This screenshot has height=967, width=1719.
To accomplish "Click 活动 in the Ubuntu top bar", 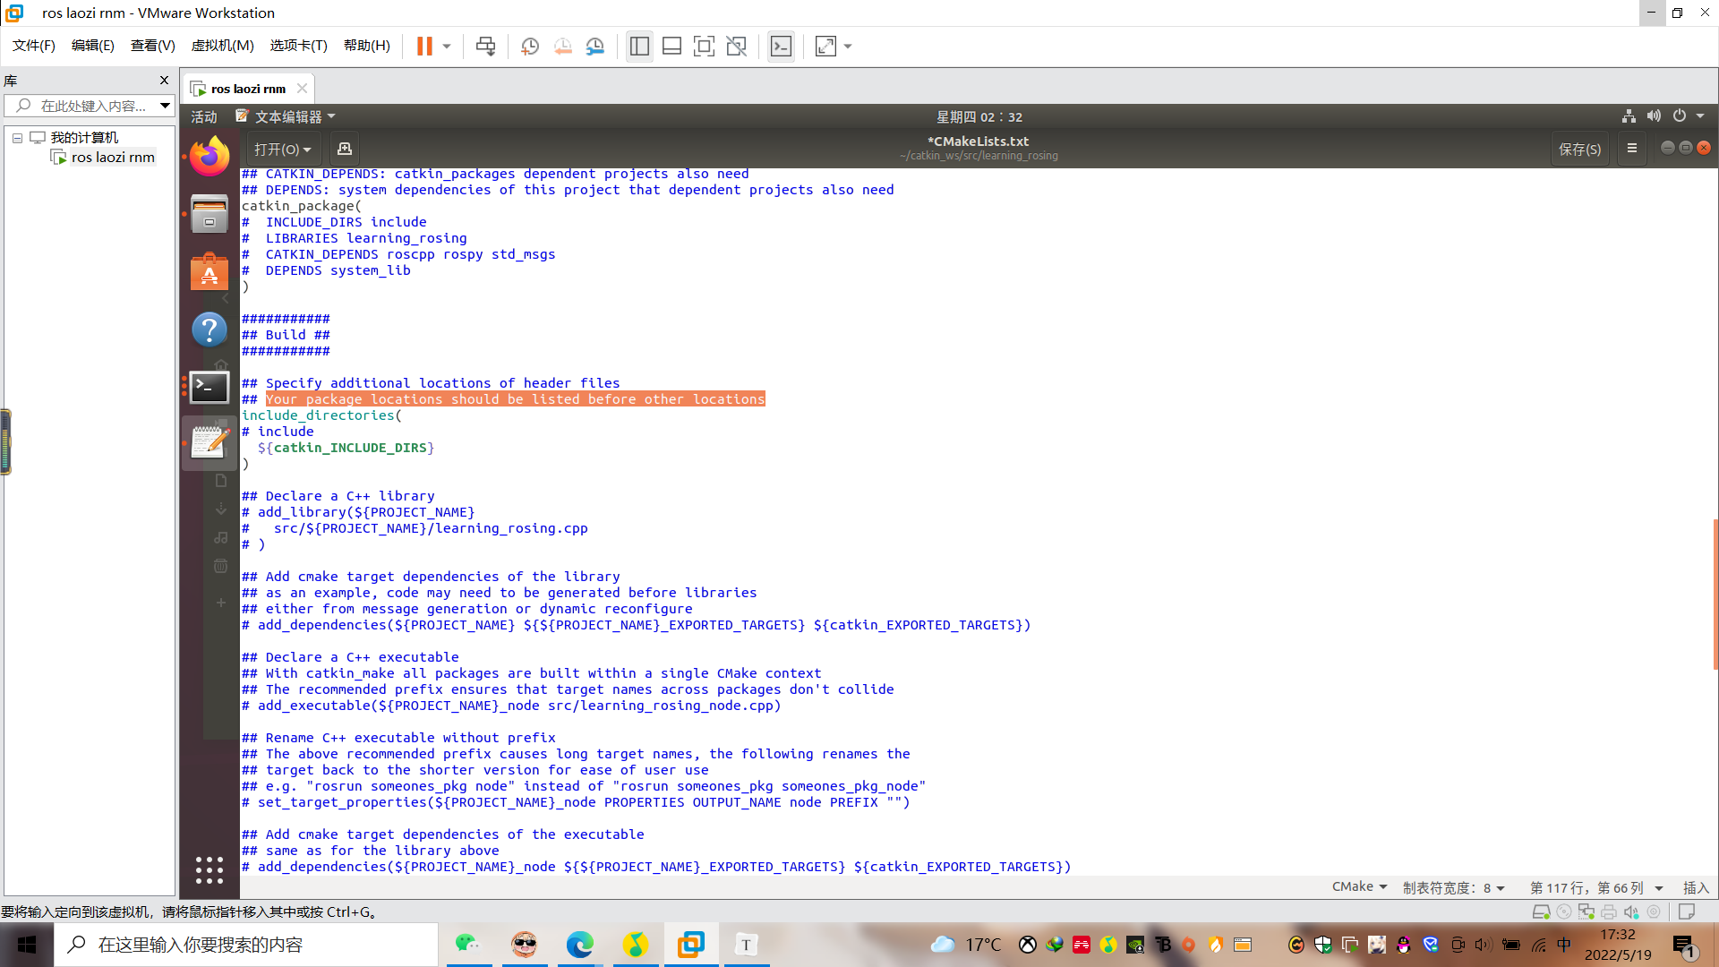I will tap(203, 116).
